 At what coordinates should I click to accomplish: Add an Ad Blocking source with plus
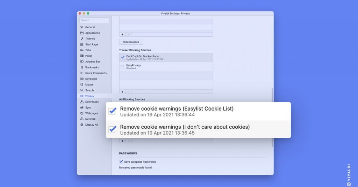(122, 141)
